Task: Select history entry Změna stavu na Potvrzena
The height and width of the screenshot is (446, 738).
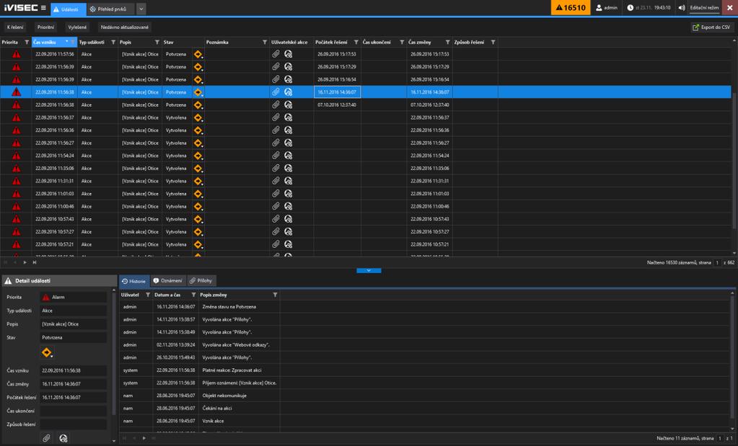Action: click(x=424, y=306)
